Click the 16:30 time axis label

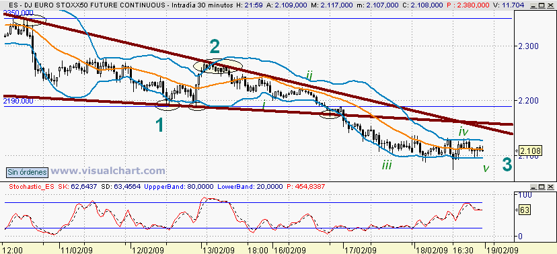463,250
